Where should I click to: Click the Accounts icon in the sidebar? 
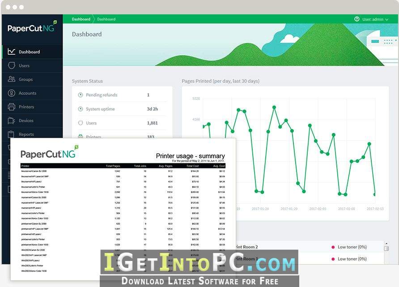pos(12,93)
